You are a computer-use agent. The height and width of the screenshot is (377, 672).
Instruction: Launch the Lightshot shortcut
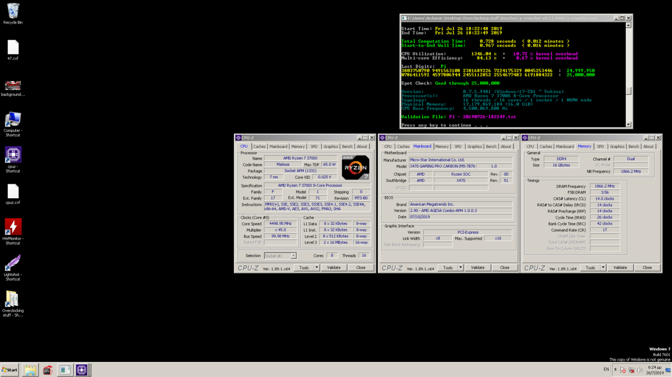pyautogui.click(x=13, y=267)
